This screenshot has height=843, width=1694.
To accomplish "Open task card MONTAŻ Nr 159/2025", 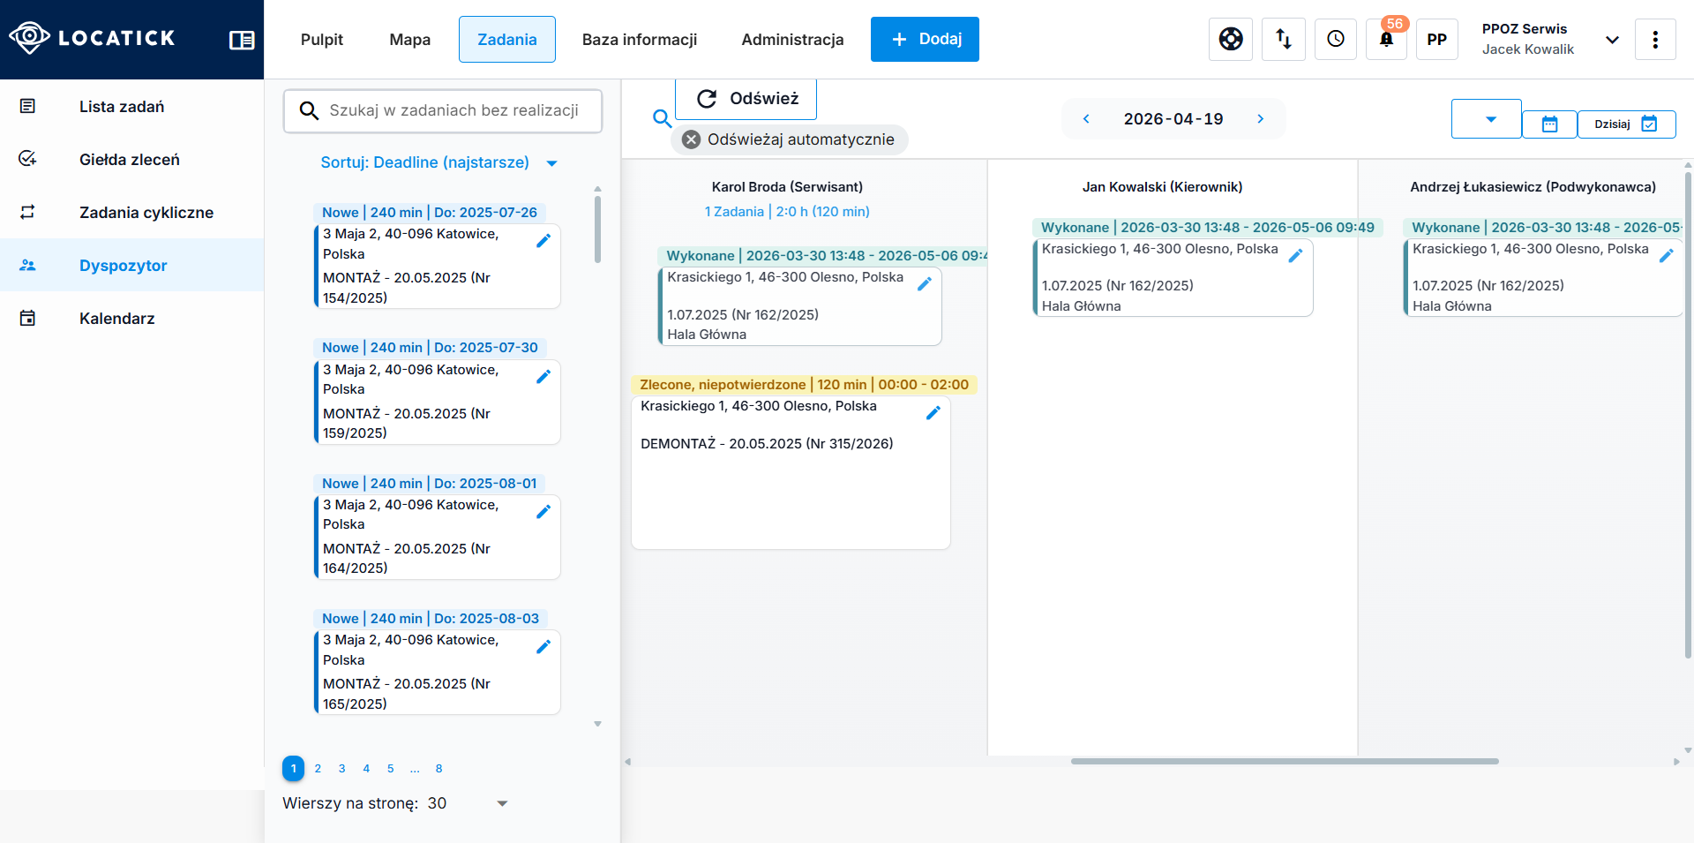I will (438, 402).
